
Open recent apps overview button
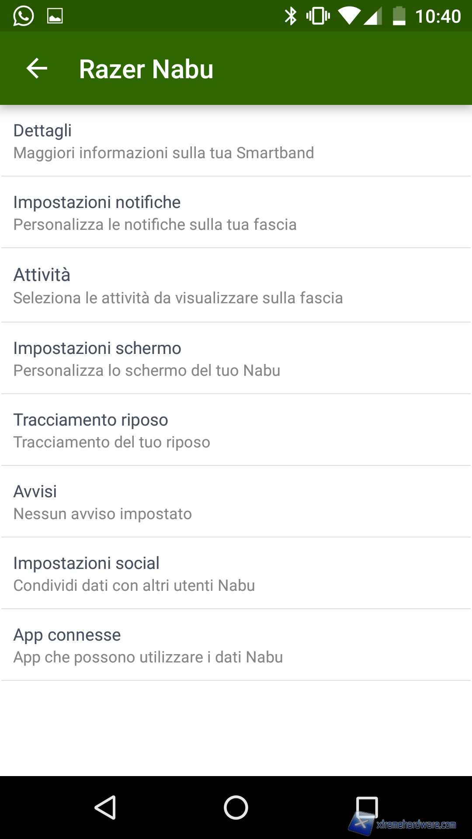click(x=367, y=807)
